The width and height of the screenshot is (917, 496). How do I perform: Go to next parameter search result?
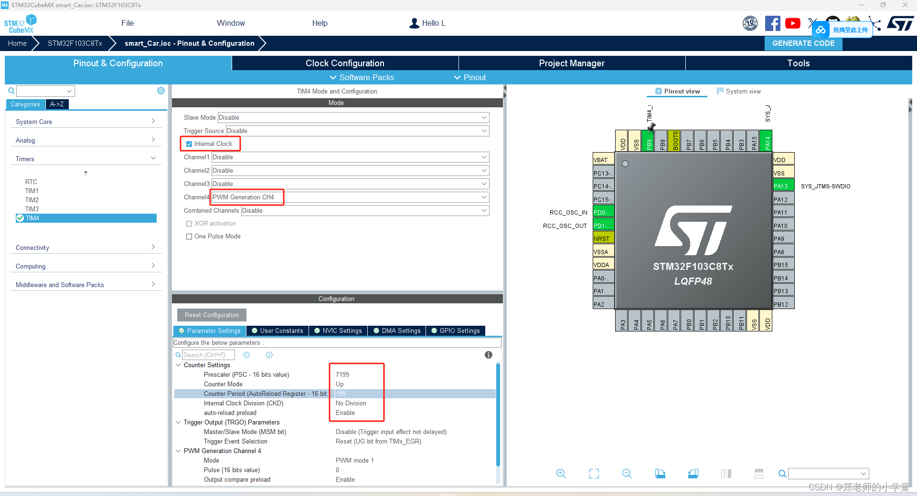[x=269, y=355]
